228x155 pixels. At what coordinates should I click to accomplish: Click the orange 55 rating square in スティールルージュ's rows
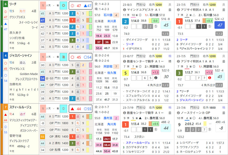tap(42, 137)
